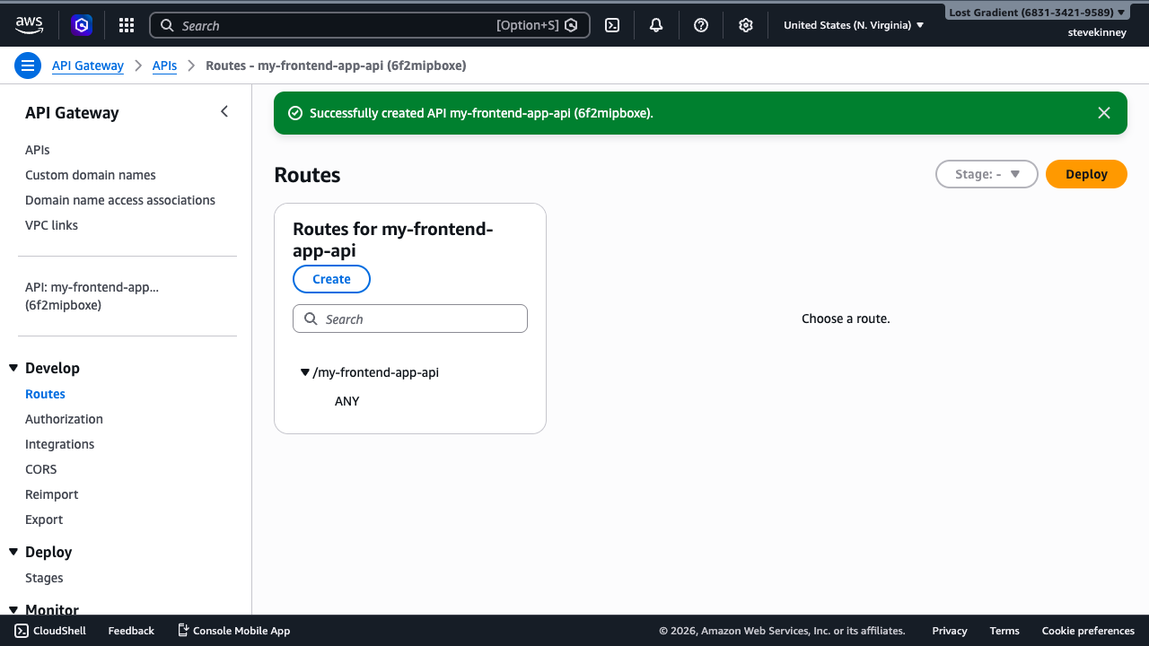The width and height of the screenshot is (1149, 646).
Task: Click the Create route button
Action: pyautogui.click(x=331, y=279)
